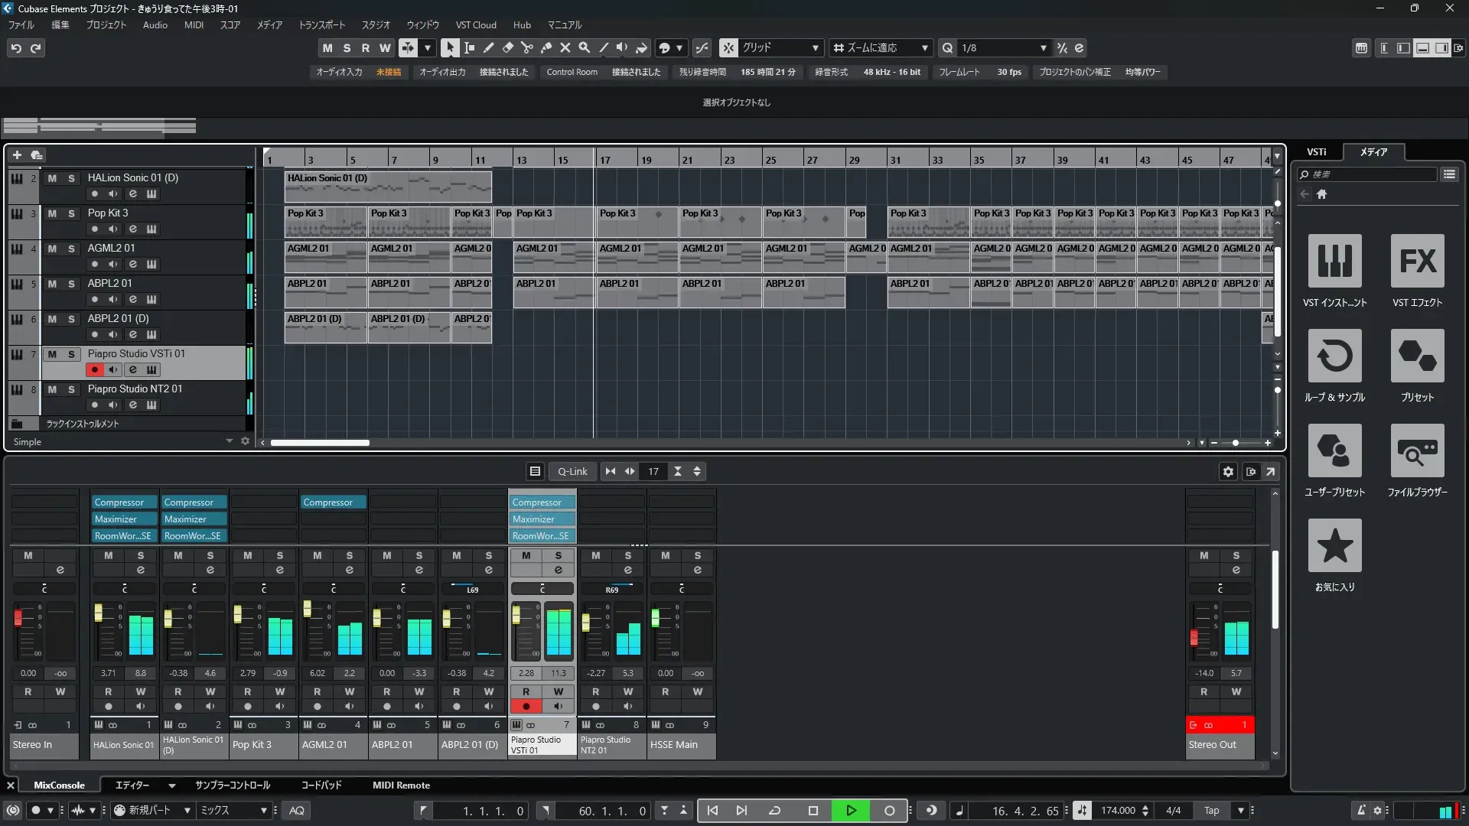Select the Eraser tool
This screenshot has width=1469, height=826.
tap(507, 47)
